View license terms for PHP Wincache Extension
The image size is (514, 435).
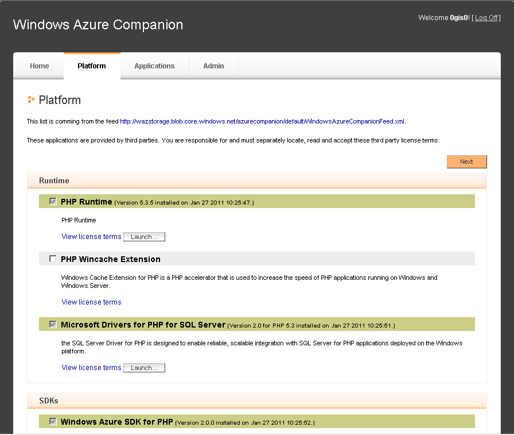point(91,302)
